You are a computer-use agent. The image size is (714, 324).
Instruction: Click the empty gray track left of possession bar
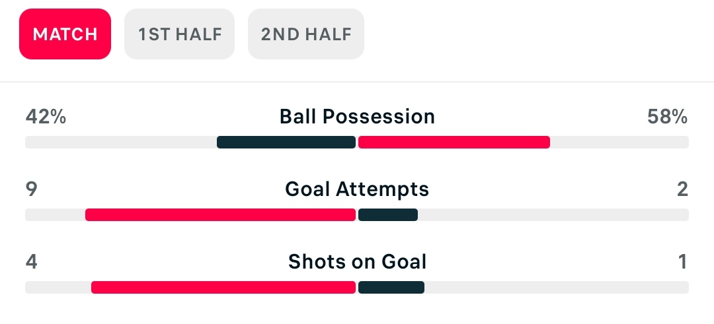121,143
